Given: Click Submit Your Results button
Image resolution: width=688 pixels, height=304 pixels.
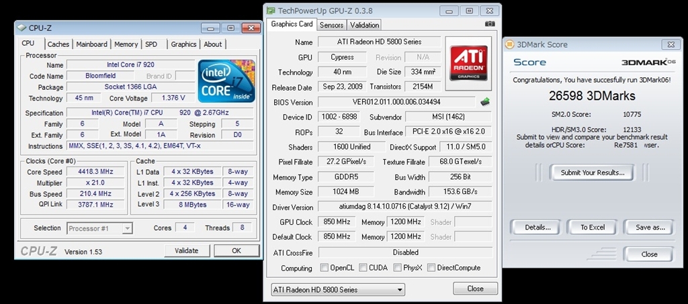Looking at the screenshot, I should (593, 172).
